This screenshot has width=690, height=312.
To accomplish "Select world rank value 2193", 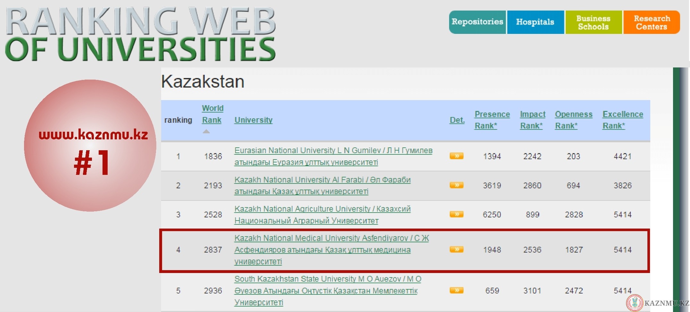I will pos(213,185).
